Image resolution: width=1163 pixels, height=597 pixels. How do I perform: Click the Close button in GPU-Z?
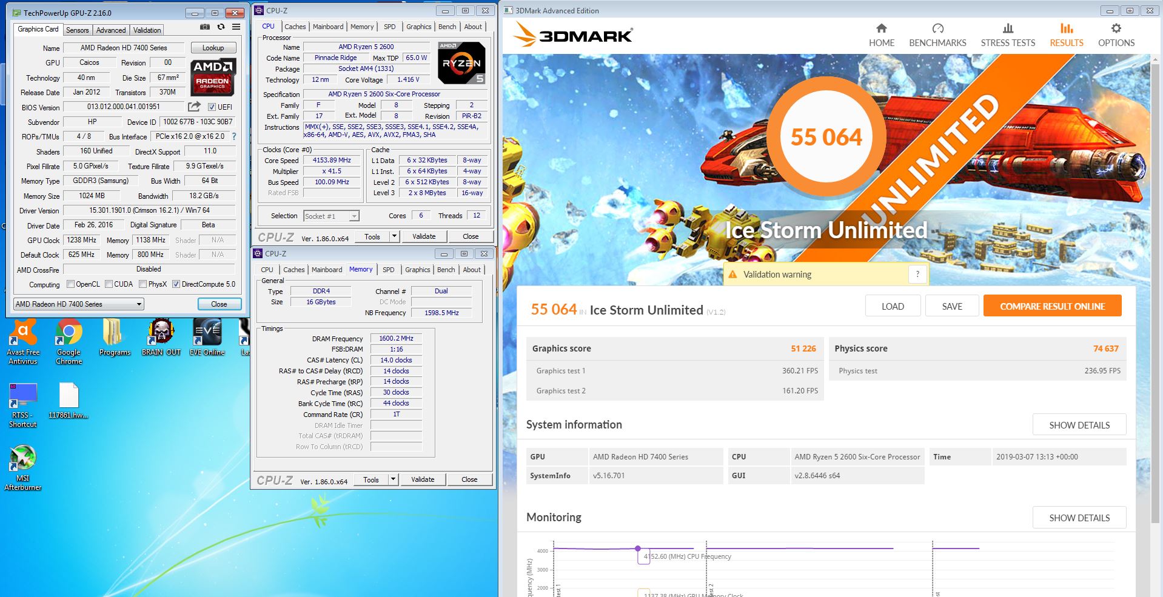[x=219, y=304]
